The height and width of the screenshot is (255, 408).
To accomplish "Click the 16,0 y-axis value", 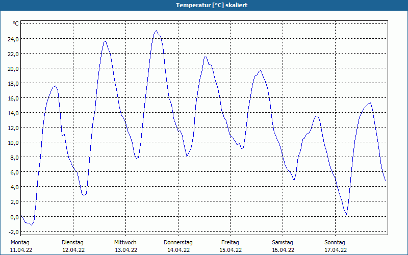I will 13,98.
